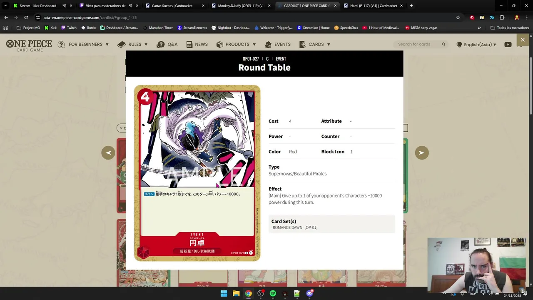Viewport: 533px width, 300px height.
Task: Open the tab search dropdown arrow
Action: (5, 6)
